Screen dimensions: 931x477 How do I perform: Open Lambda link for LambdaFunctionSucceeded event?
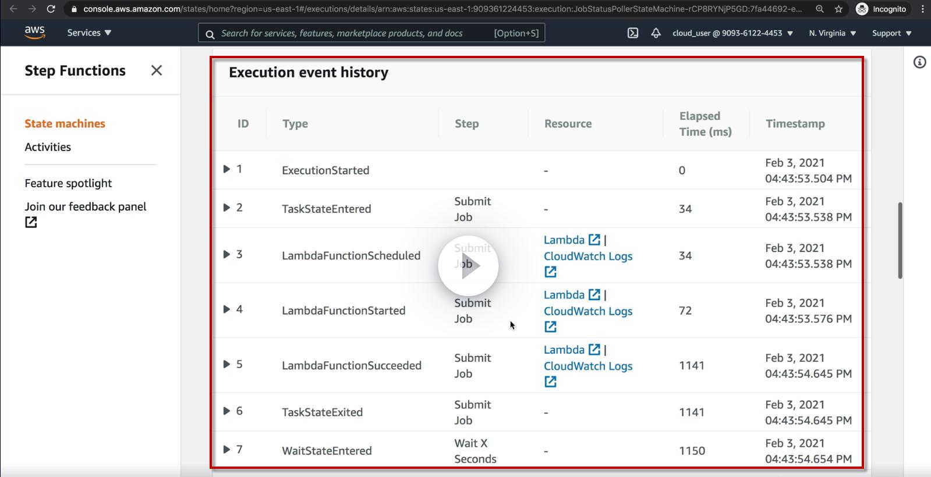click(564, 350)
